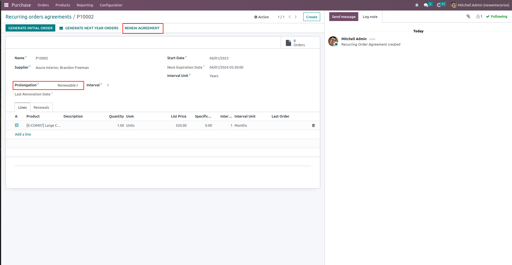Sort lines by List Price column header

[x=179, y=116]
